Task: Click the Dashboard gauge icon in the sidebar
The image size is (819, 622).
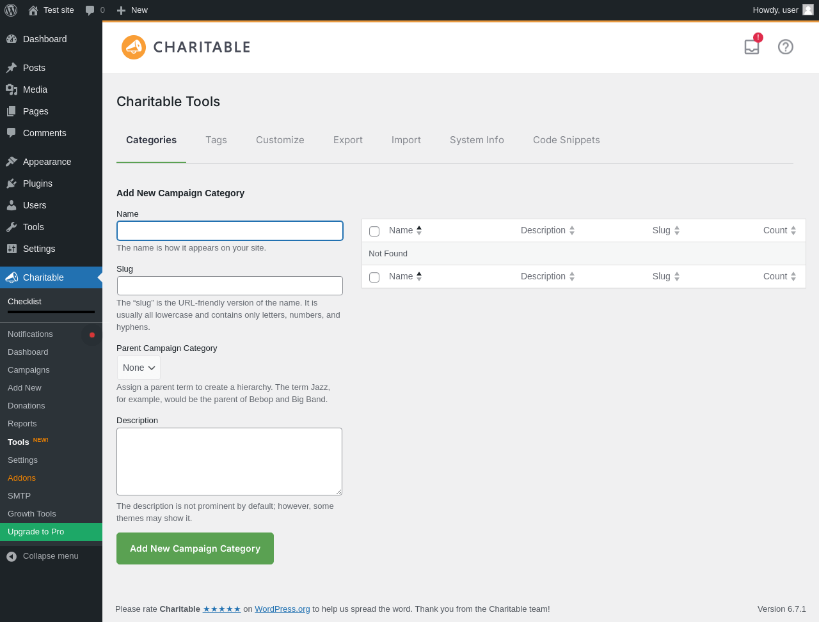Action: [x=12, y=39]
